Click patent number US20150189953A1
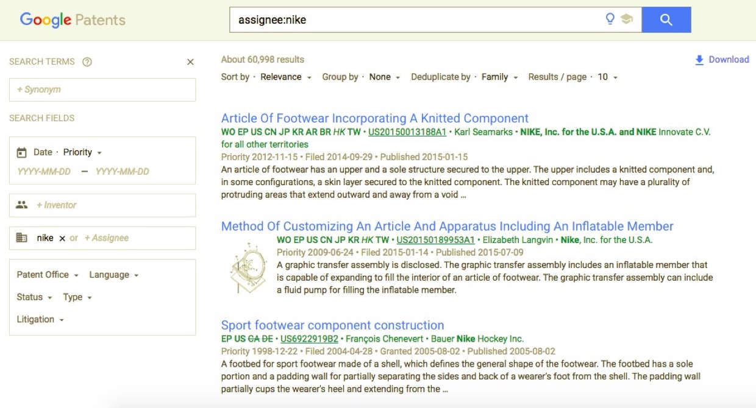 coord(436,240)
